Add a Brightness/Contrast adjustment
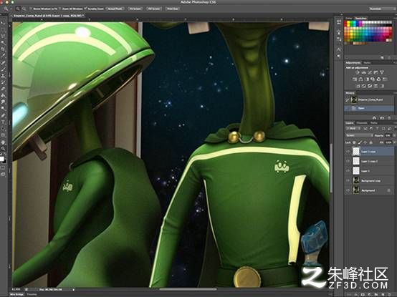The height and width of the screenshot is (297, 397). 358,72
